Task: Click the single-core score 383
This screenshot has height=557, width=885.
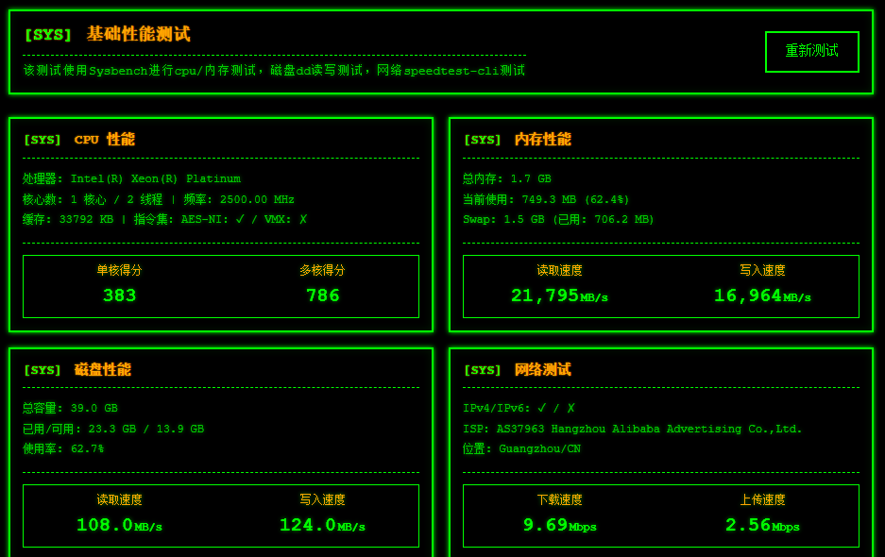Action: tap(119, 295)
